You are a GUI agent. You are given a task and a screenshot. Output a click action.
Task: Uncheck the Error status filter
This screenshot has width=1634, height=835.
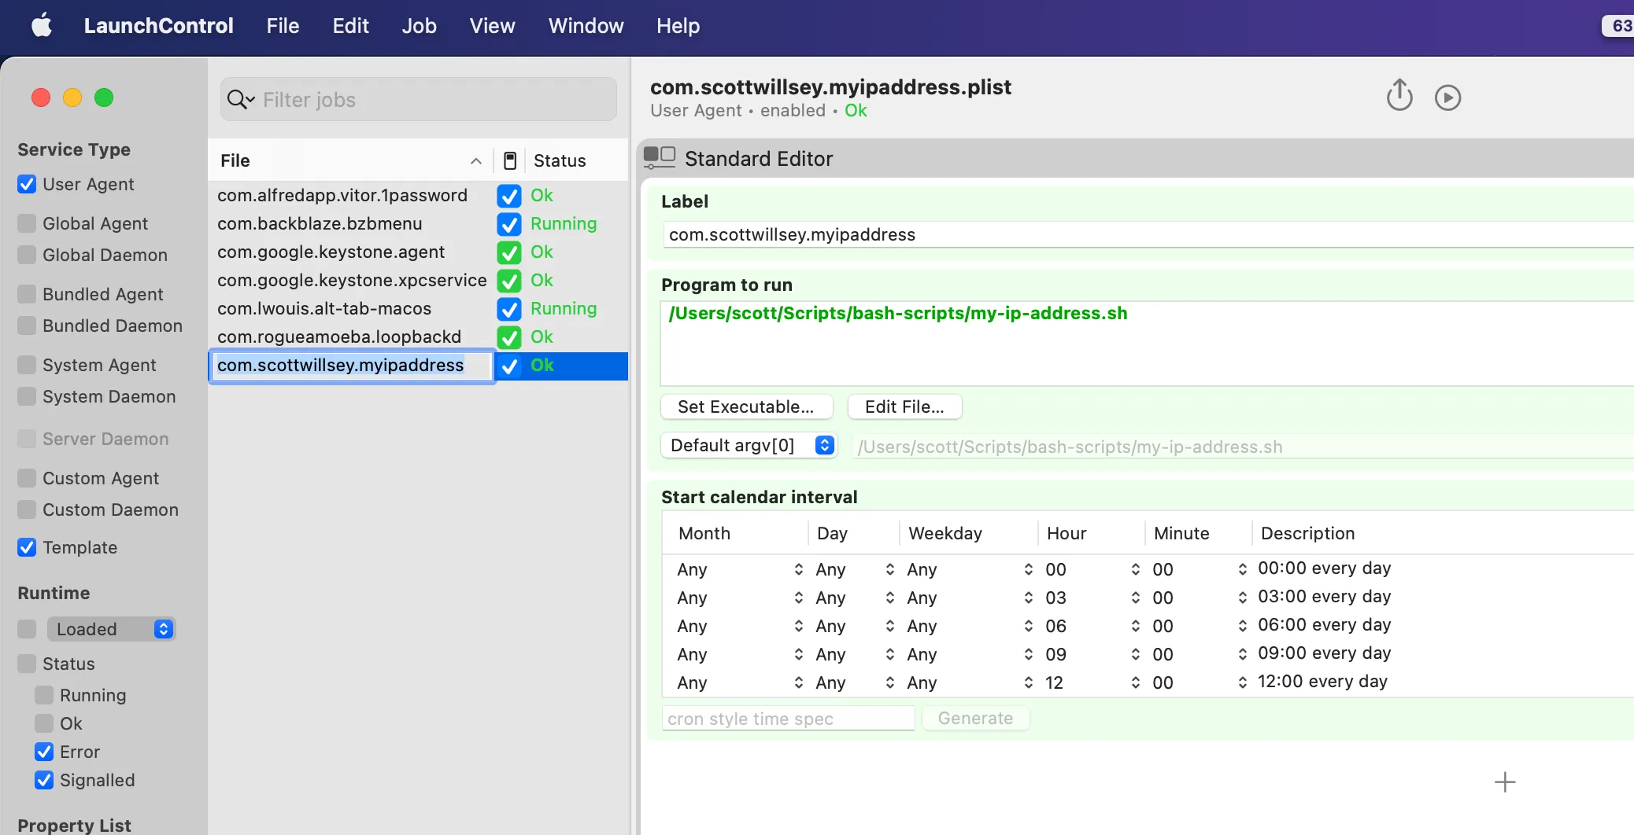44,752
